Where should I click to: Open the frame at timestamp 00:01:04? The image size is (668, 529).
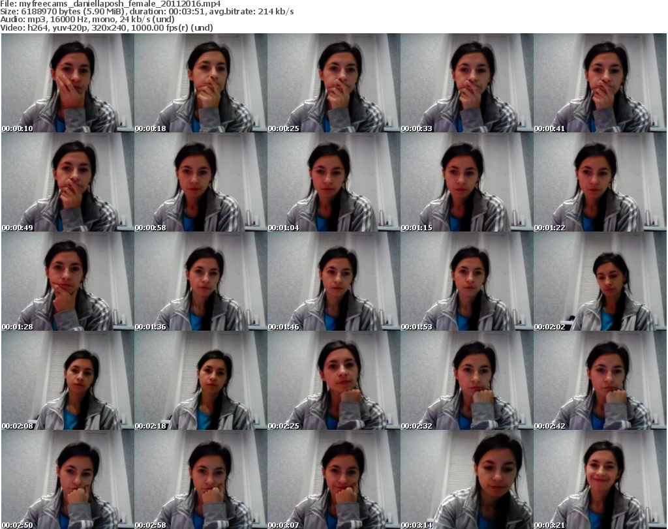coord(333,182)
